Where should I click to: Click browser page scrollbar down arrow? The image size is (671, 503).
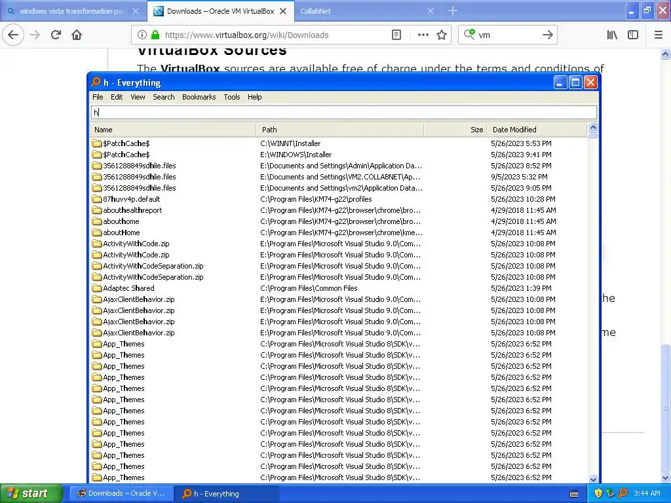665,477
